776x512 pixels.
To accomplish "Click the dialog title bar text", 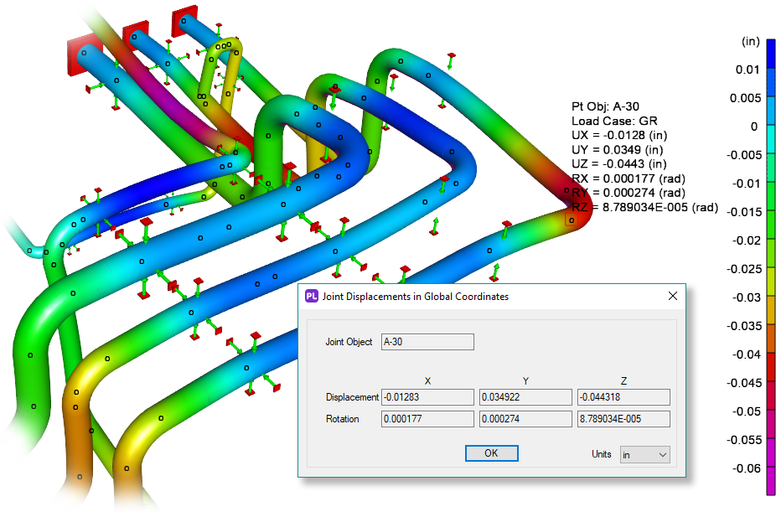I will (x=415, y=296).
